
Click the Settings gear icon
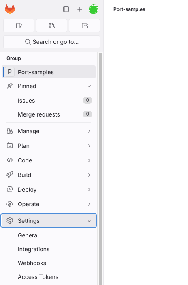10,220
